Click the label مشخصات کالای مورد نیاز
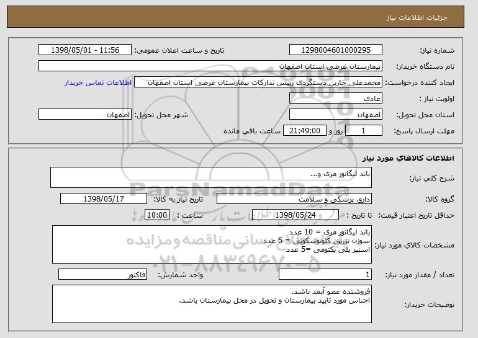Image resolution: width=478 pixels, height=338 pixels. coord(414,245)
